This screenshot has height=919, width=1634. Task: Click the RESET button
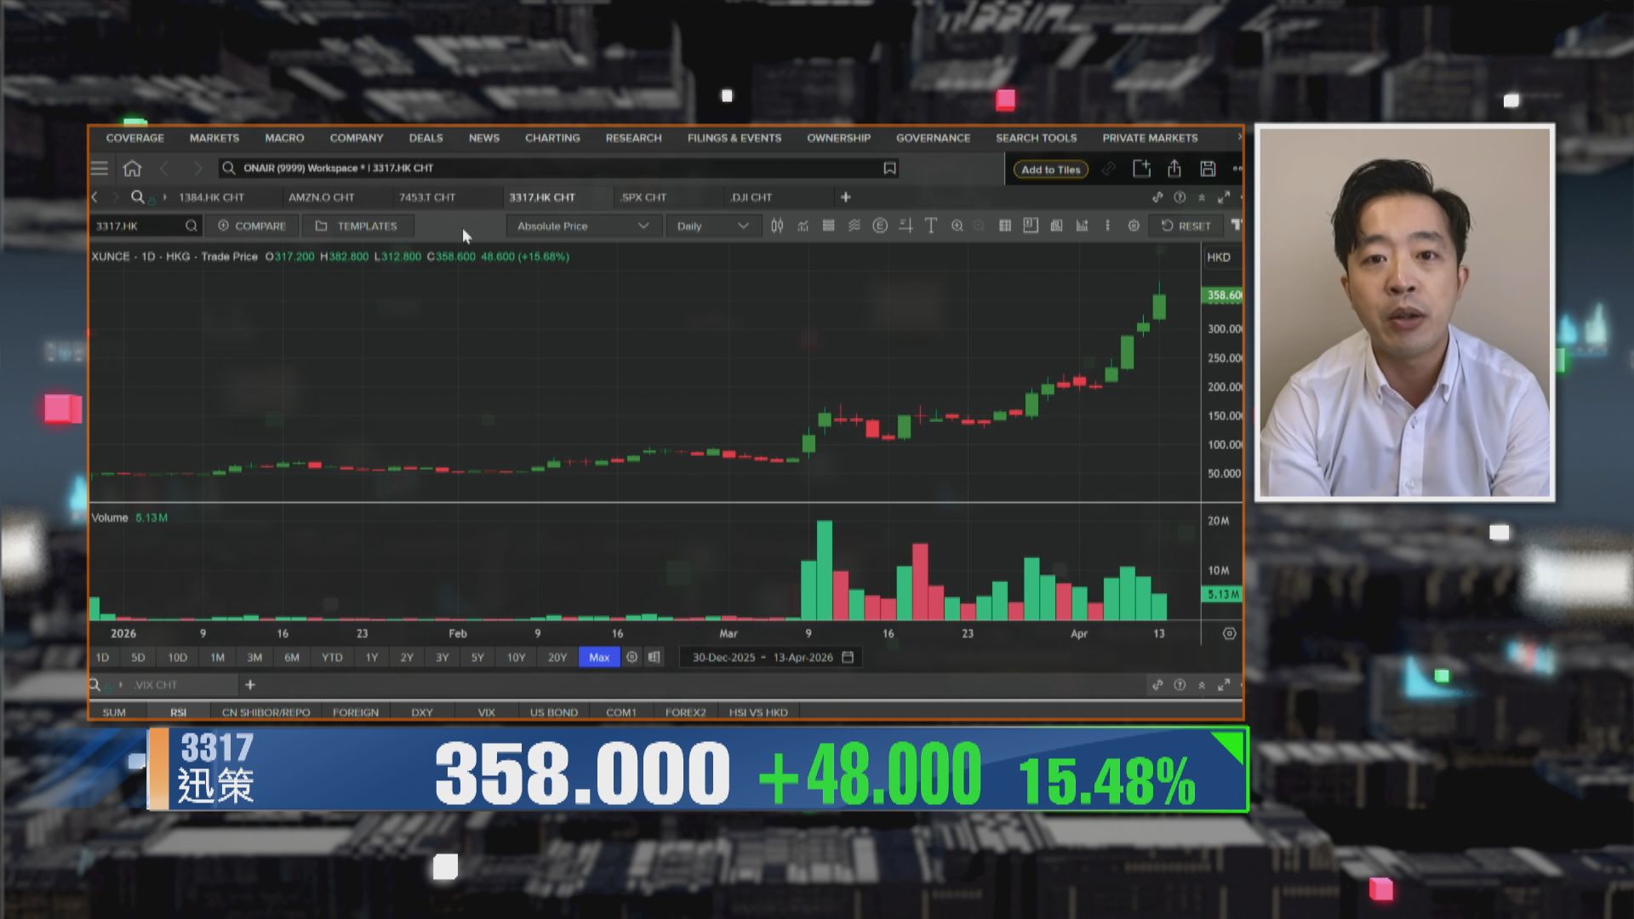tap(1186, 225)
